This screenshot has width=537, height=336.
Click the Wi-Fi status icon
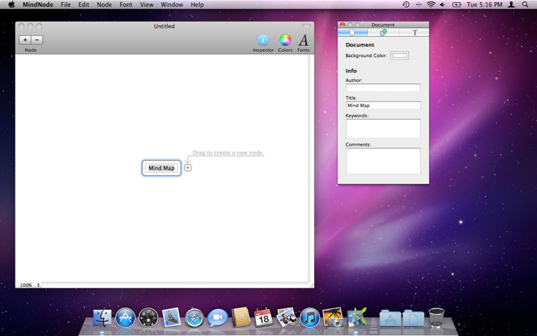click(431, 5)
